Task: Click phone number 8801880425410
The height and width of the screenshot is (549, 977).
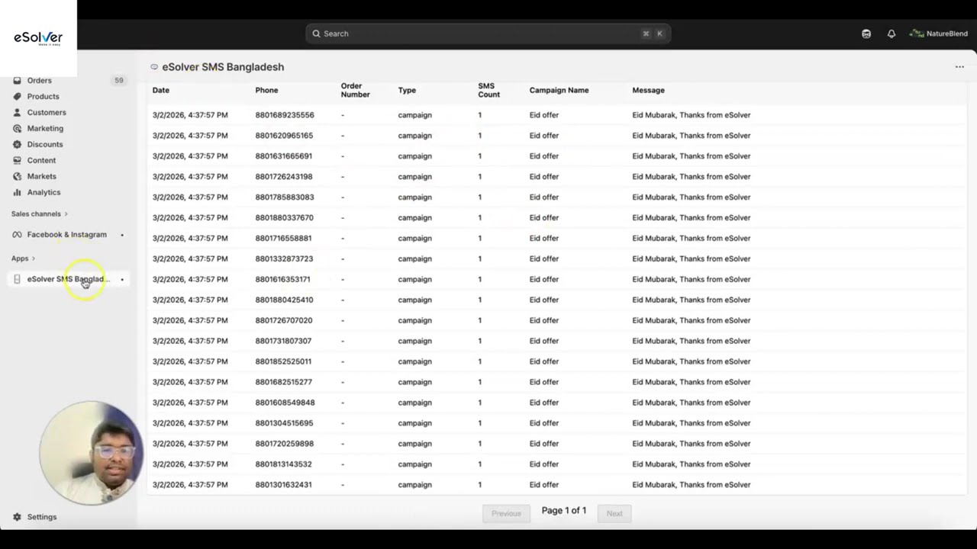Action: pos(284,300)
